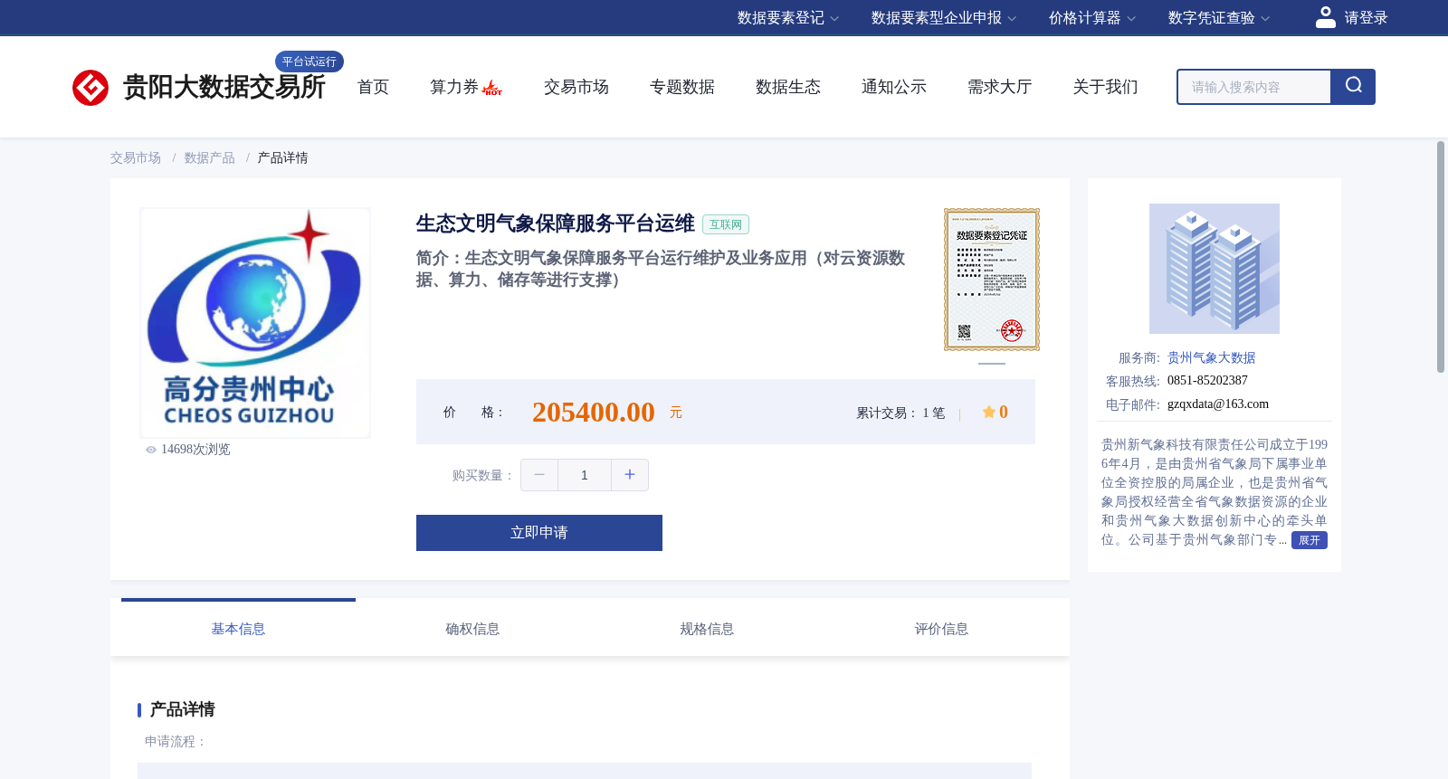This screenshot has height=779, width=1448.
Task: Go to 首页 in main navigation
Action: click(373, 87)
